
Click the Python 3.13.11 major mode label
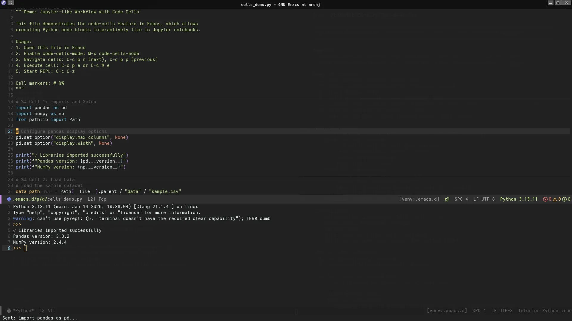coord(519,199)
